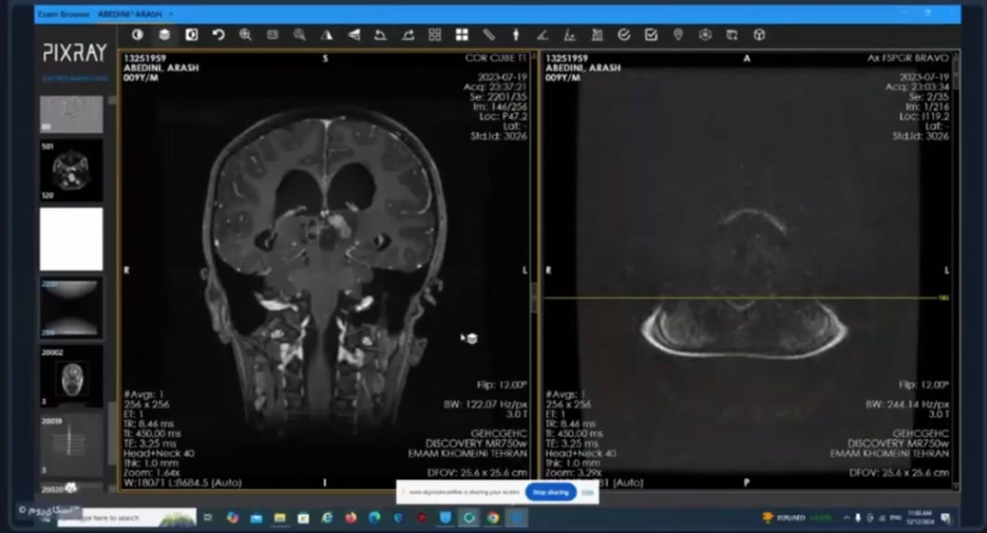
Task: Open the 3D cube view tool
Action: pos(759,35)
